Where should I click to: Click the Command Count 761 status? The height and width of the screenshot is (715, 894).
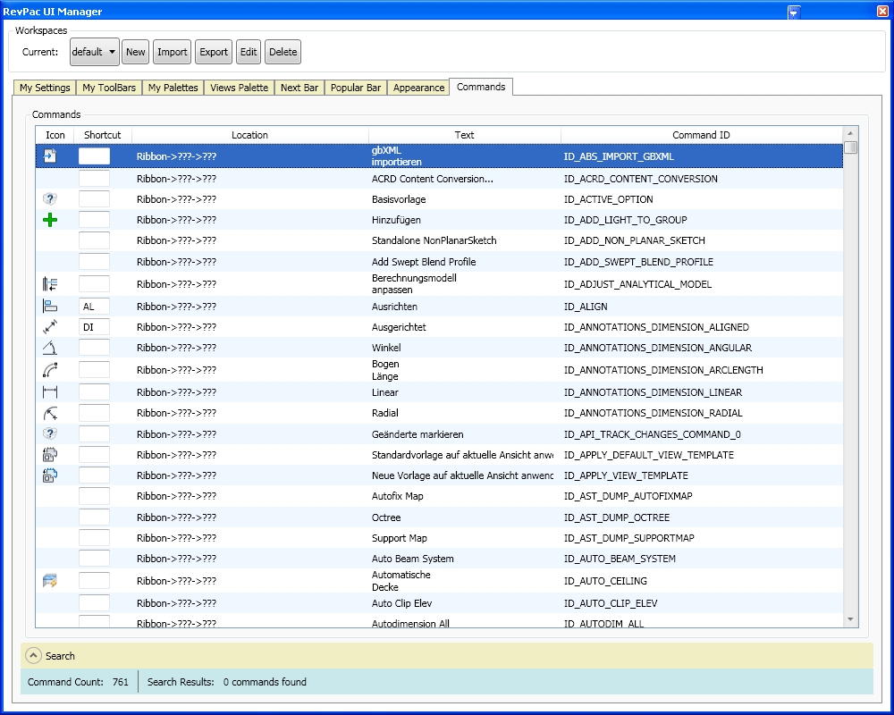(78, 682)
